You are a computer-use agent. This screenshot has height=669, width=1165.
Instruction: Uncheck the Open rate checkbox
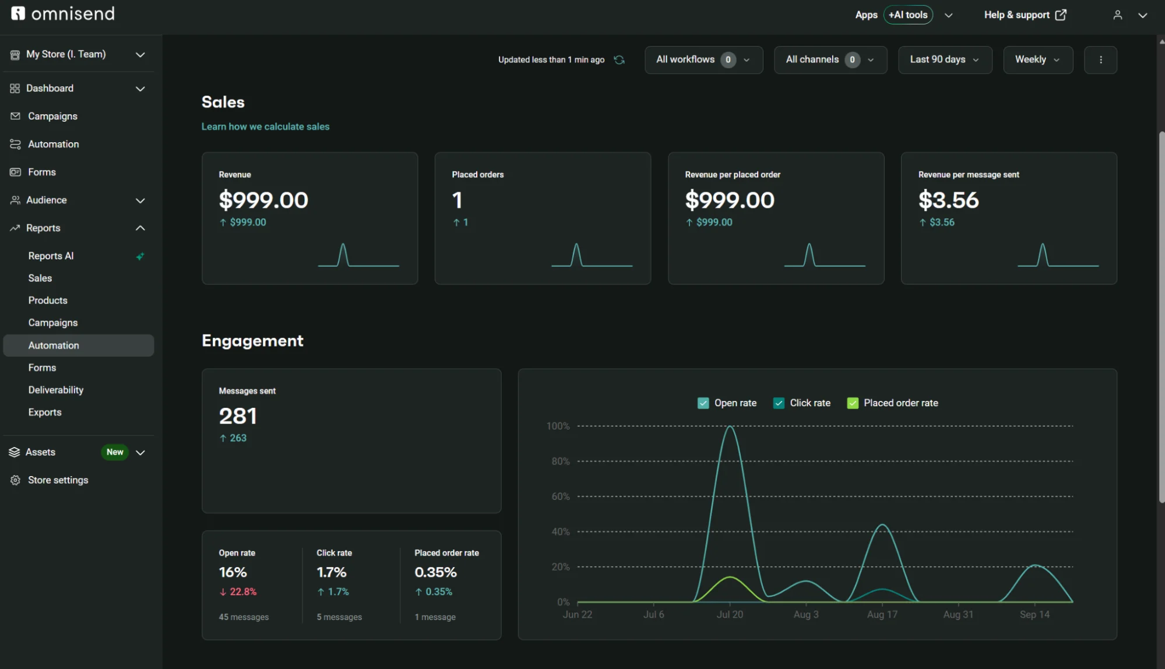coord(703,403)
